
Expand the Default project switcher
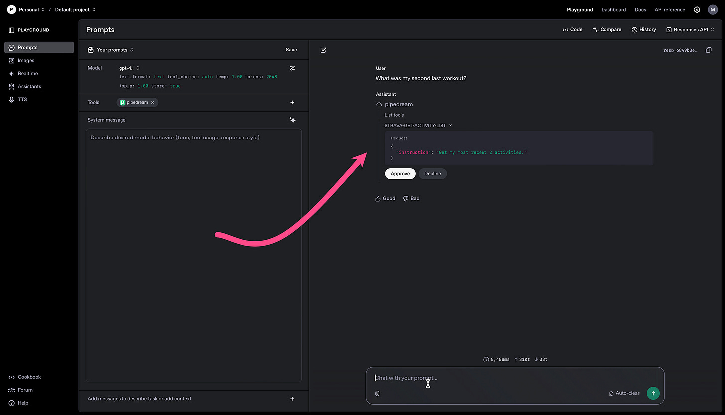[x=75, y=10]
